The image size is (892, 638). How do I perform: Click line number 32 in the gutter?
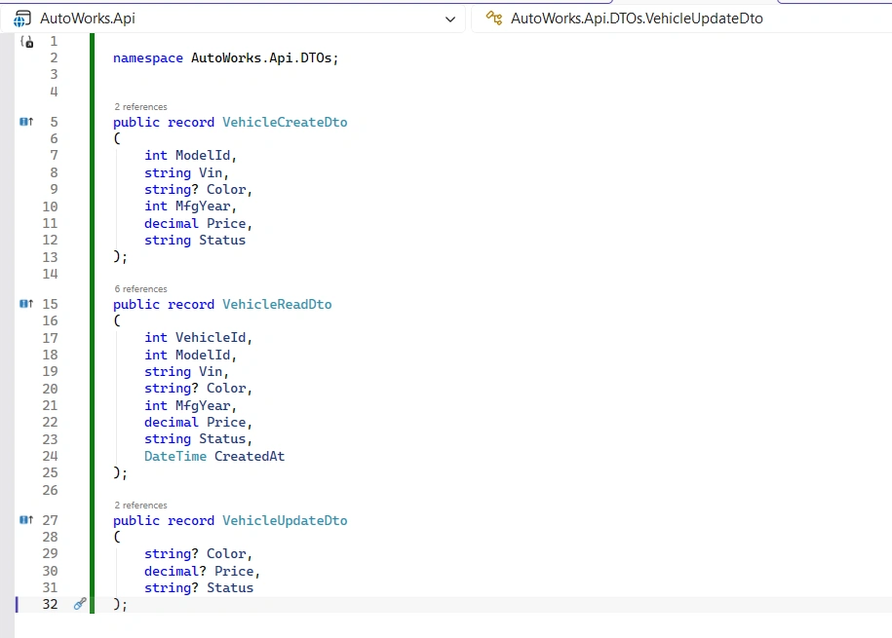[50, 604]
